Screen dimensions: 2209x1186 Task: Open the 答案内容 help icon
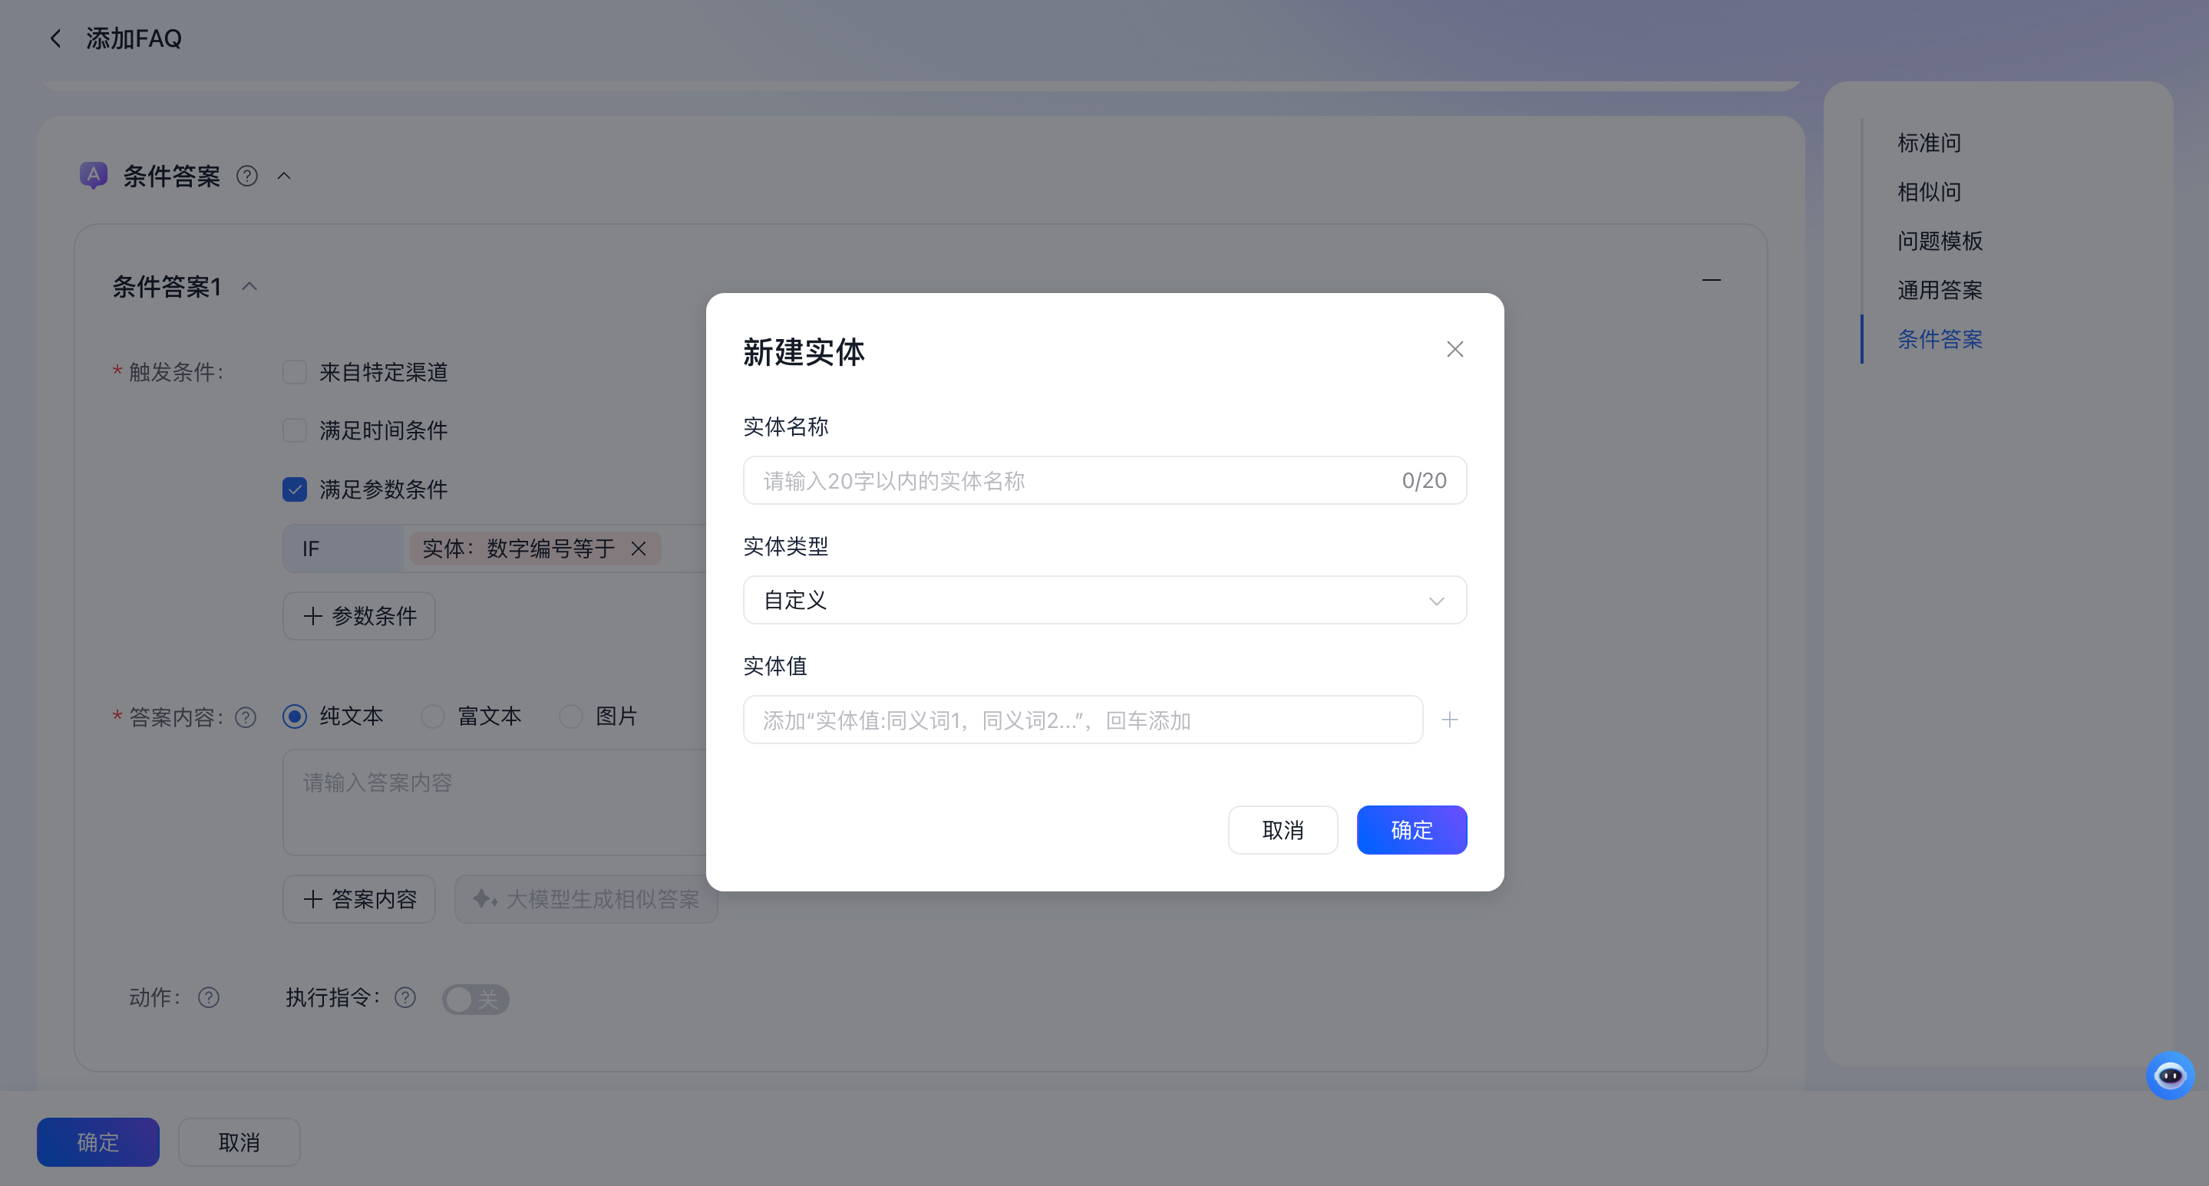(x=246, y=717)
